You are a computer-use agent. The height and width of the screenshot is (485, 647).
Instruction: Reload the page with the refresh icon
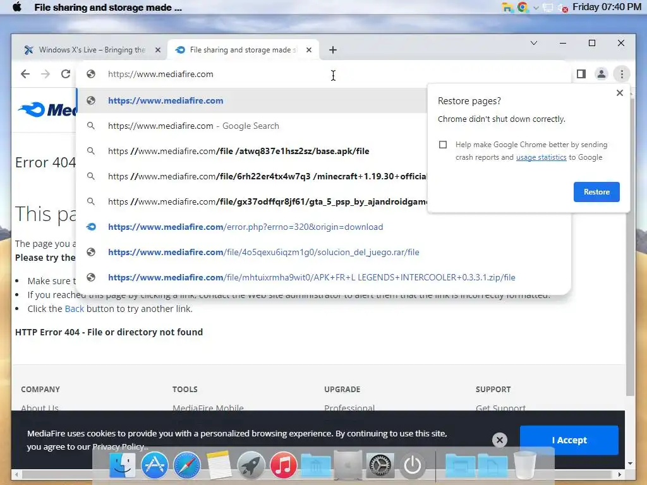[x=66, y=74]
